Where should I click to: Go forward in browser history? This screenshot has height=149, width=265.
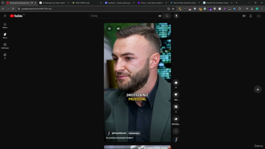(8, 9)
